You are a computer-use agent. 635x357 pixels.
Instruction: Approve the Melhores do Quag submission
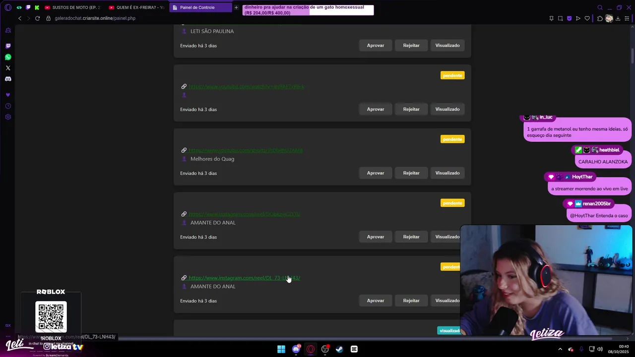click(376, 173)
